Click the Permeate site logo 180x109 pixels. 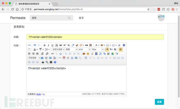click(x=18, y=18)
